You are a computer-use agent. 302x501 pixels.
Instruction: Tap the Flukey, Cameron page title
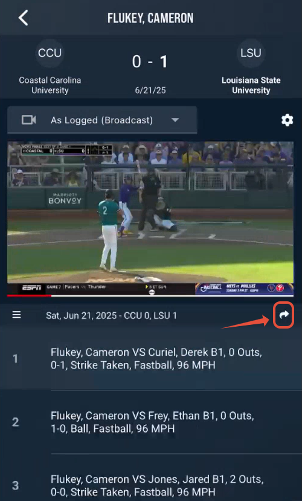[150, 18]
